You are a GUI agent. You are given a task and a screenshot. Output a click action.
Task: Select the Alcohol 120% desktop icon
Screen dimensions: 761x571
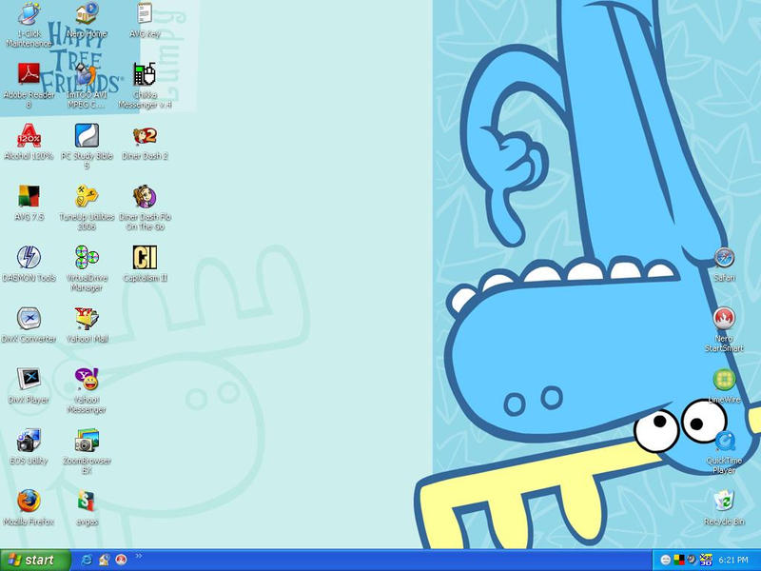pyautogui.click(x=29, y=135)
